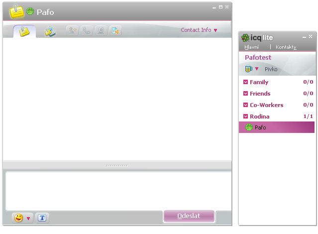
Task: Select the Friends group label
Action: click(x=260, y=94)
